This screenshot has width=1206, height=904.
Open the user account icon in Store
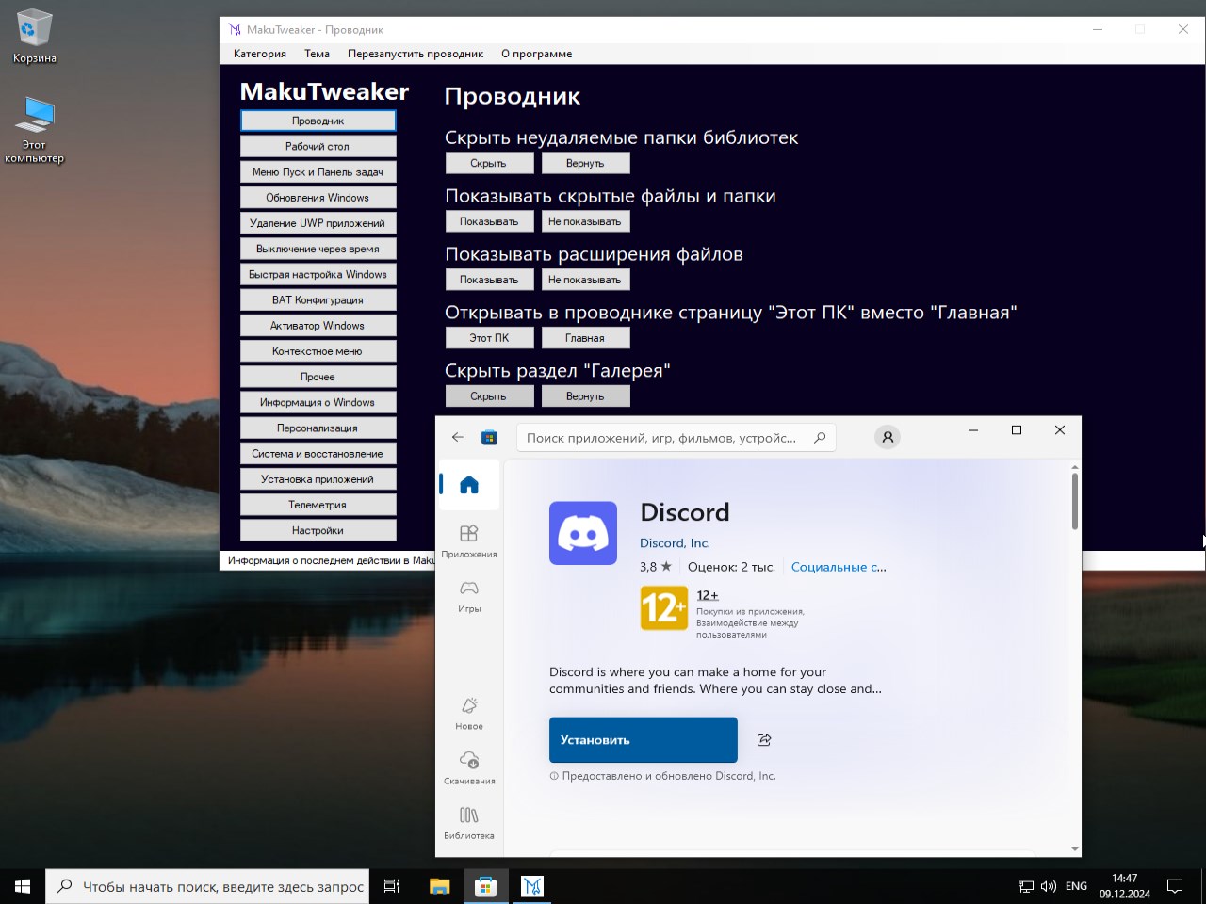click(x=888, y=437)
